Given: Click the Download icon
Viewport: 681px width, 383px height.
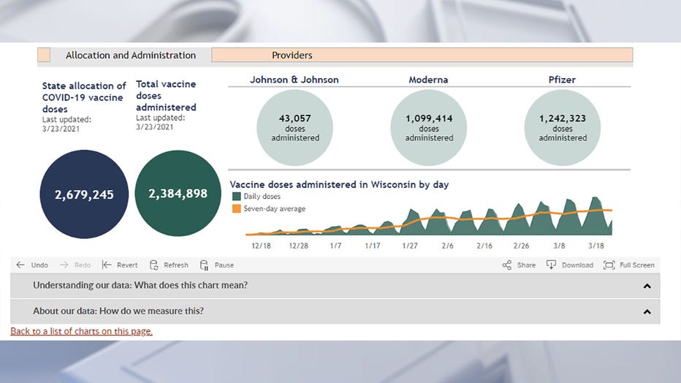Looking at the screenshot, I should (551, 265).
